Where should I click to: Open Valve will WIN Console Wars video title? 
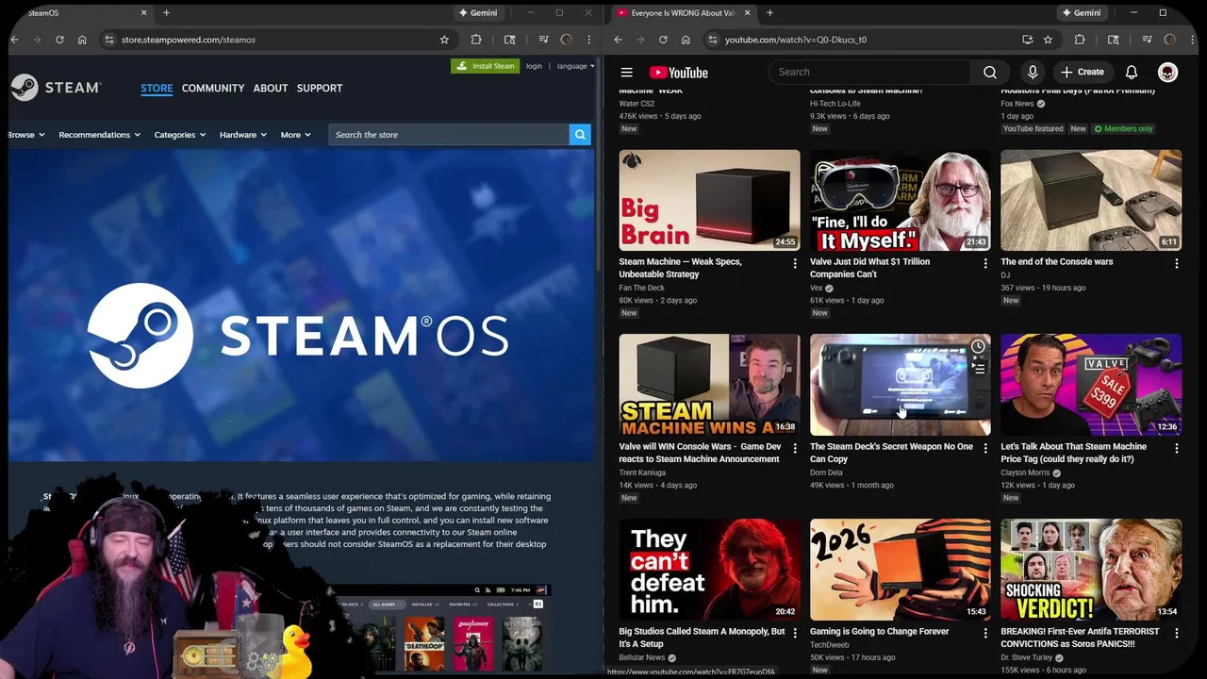(700, 453)
